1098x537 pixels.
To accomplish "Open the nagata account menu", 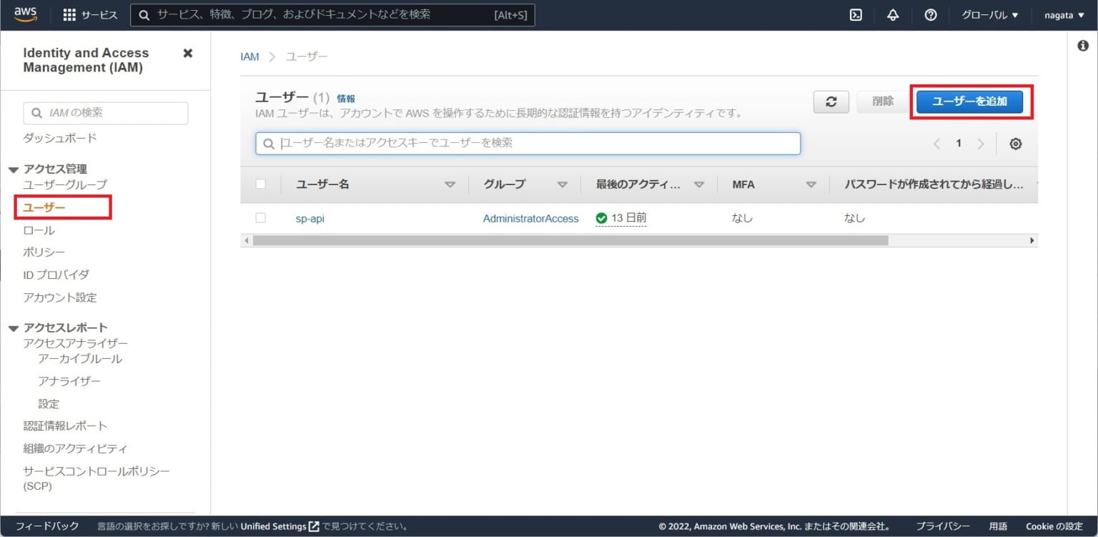I will click(1063, 14).
